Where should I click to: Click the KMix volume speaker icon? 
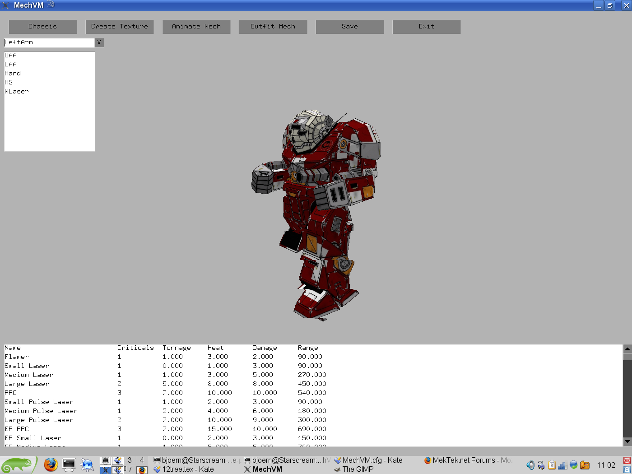[x=530, y=465]
